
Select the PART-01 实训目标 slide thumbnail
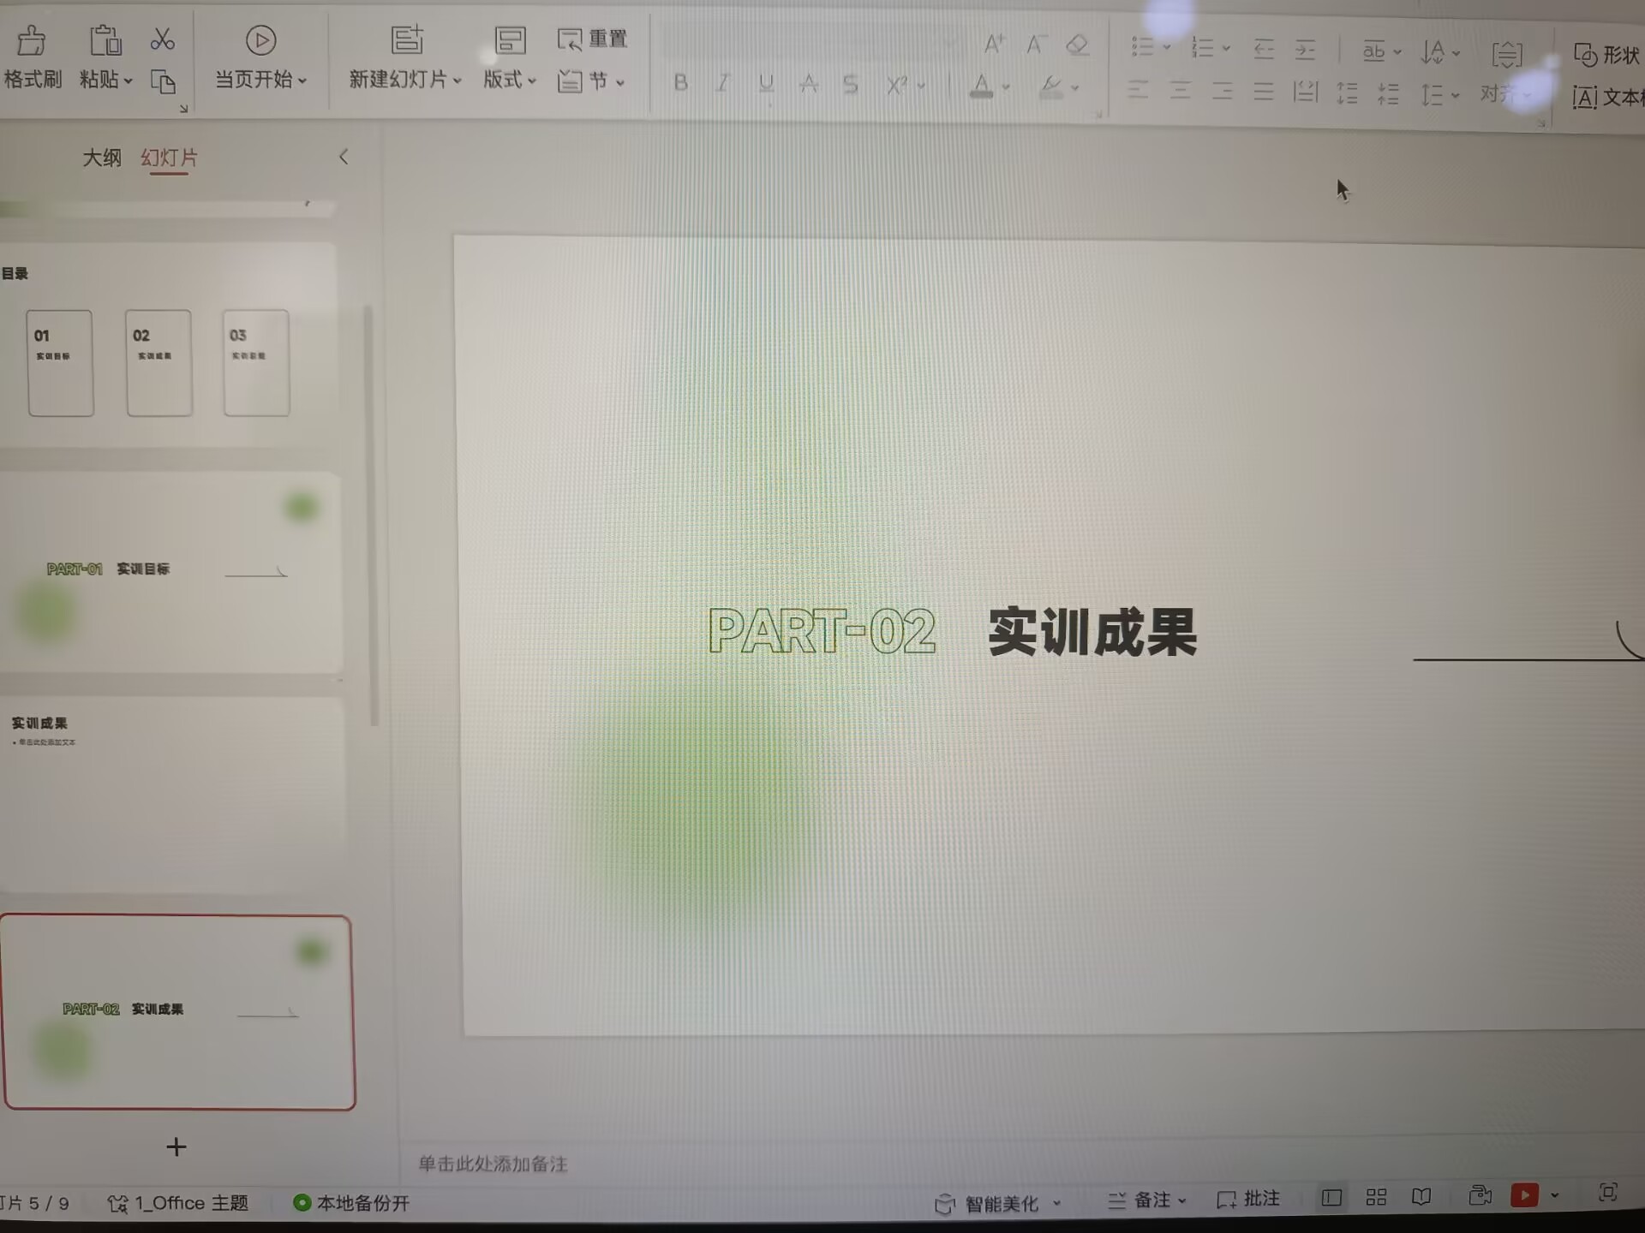coord(171,571)
